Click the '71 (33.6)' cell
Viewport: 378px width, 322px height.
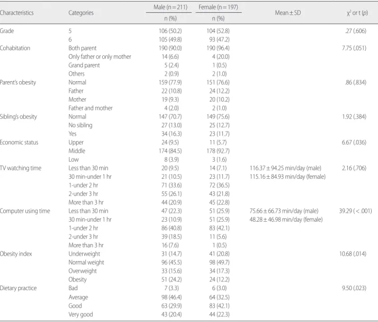click(x=172, y=185)
